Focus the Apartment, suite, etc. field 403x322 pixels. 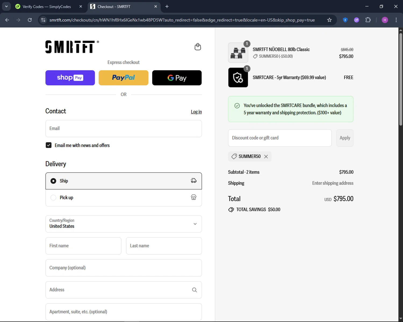tap(124, 312)
